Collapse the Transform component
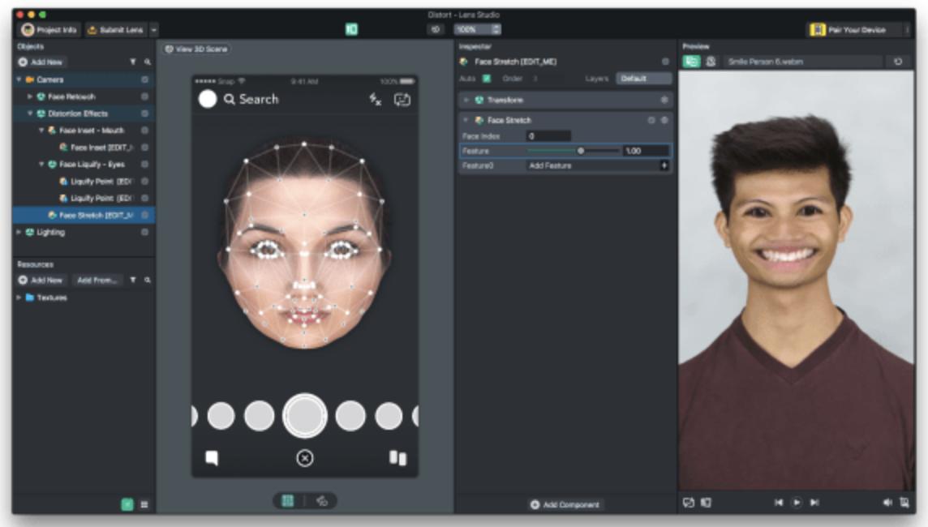Viewport: 928px width, 527px height. 466,100
